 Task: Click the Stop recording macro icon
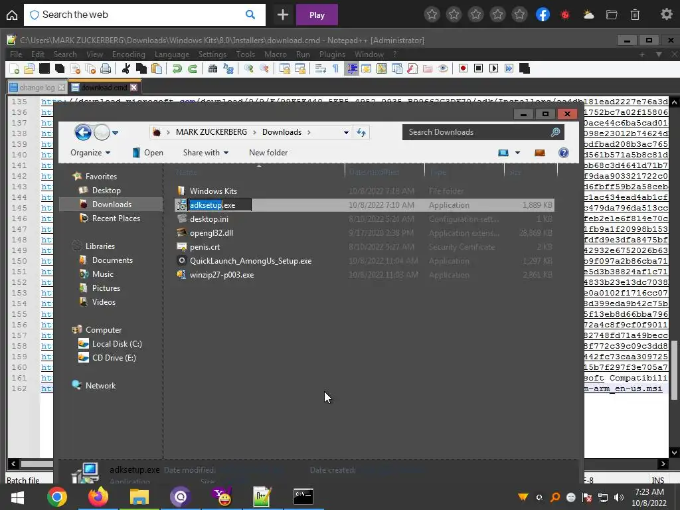coord(478,68)
